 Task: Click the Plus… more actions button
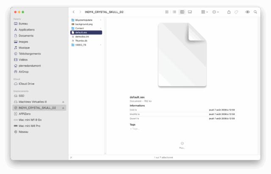(182, 145)
